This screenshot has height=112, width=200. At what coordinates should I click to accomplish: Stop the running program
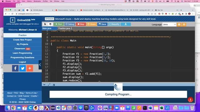(81, 24)
